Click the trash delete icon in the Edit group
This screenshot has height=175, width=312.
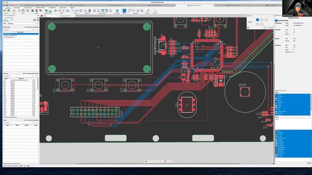click(27, 11)
